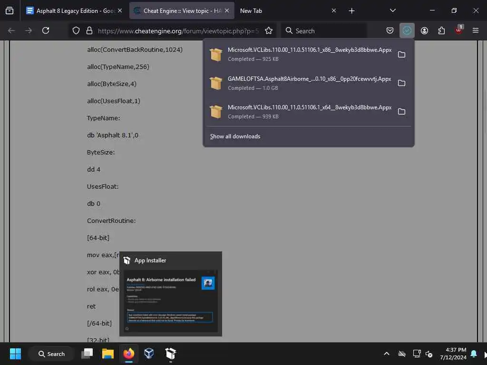Open network status tray icon
This screenshot has width=487, height=365.
[417, 354]
